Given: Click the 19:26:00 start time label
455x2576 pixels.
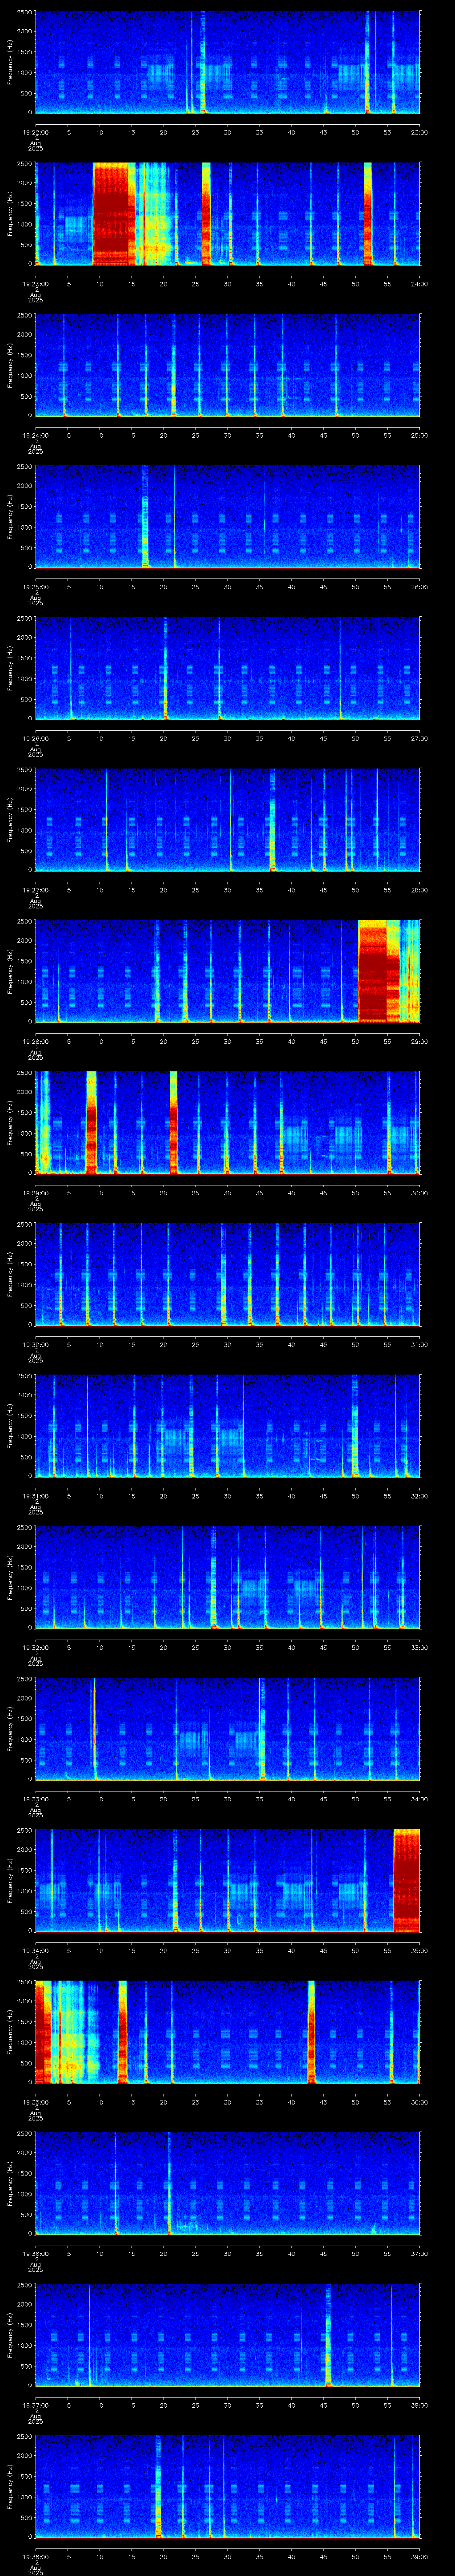Looking at the screenshot, I should click(35, 738).
